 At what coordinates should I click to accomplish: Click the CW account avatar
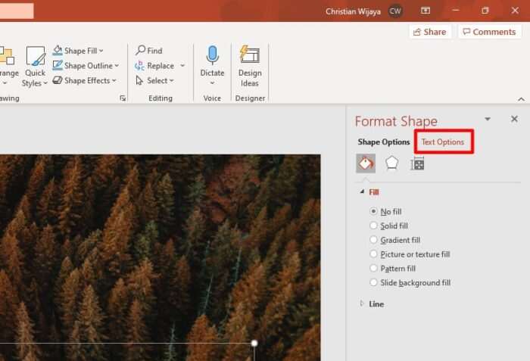tap(395, 11)
